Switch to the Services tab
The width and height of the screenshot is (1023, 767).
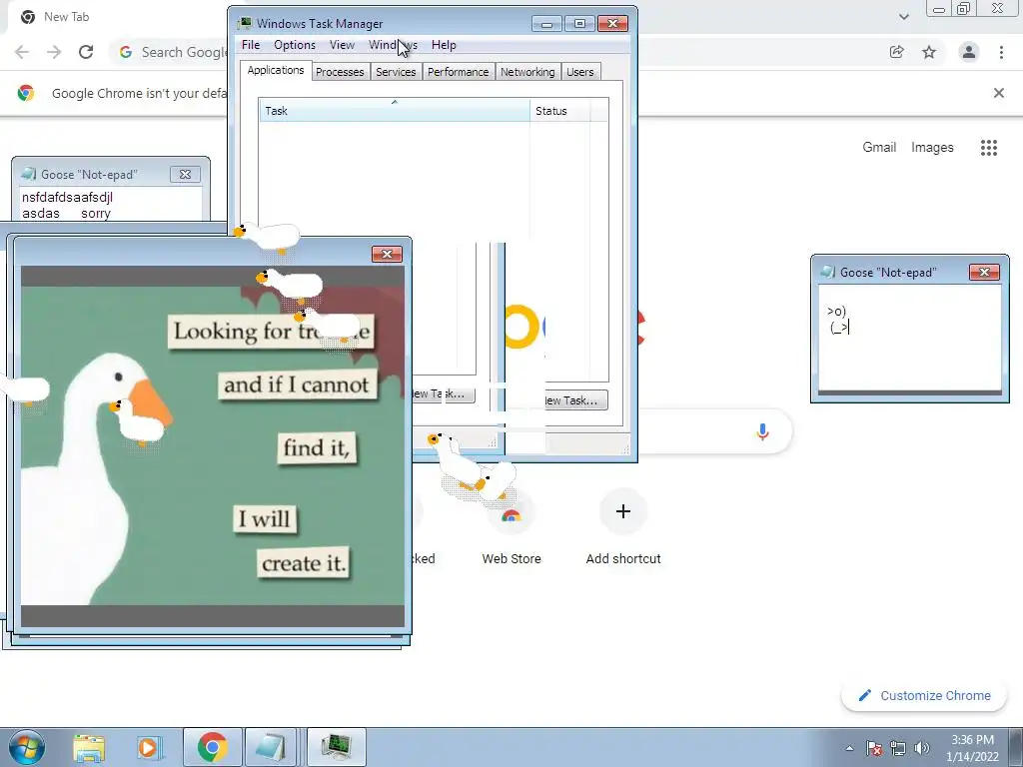(396, 72)
